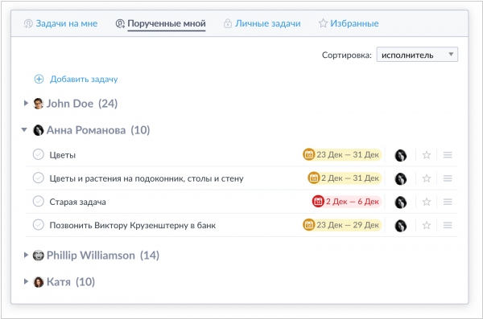Mark Цветы и растения на подоконник task complete
This screenshot has height=319, width=483.
tap(38, 178)
